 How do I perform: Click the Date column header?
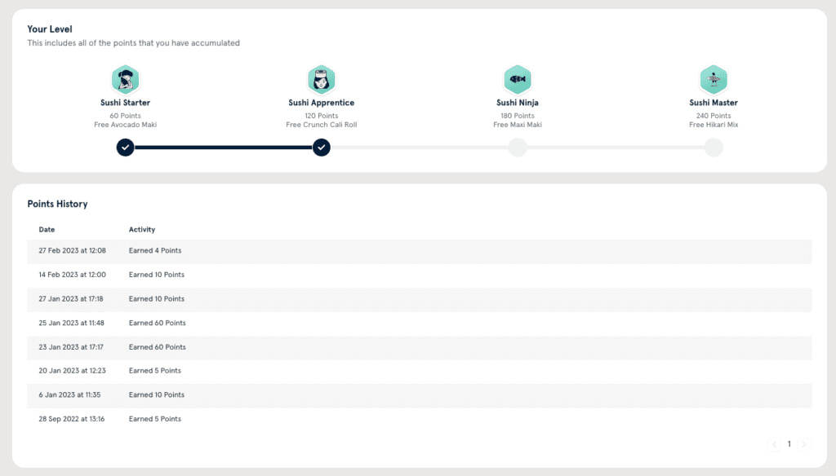point(47,230)
